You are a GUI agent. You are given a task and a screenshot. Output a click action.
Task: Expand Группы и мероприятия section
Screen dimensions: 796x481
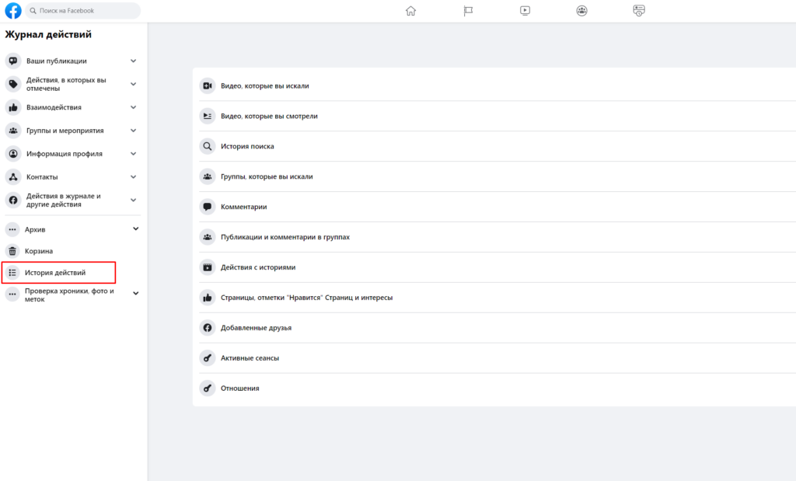pyautogui.click(x=133, y=131)
